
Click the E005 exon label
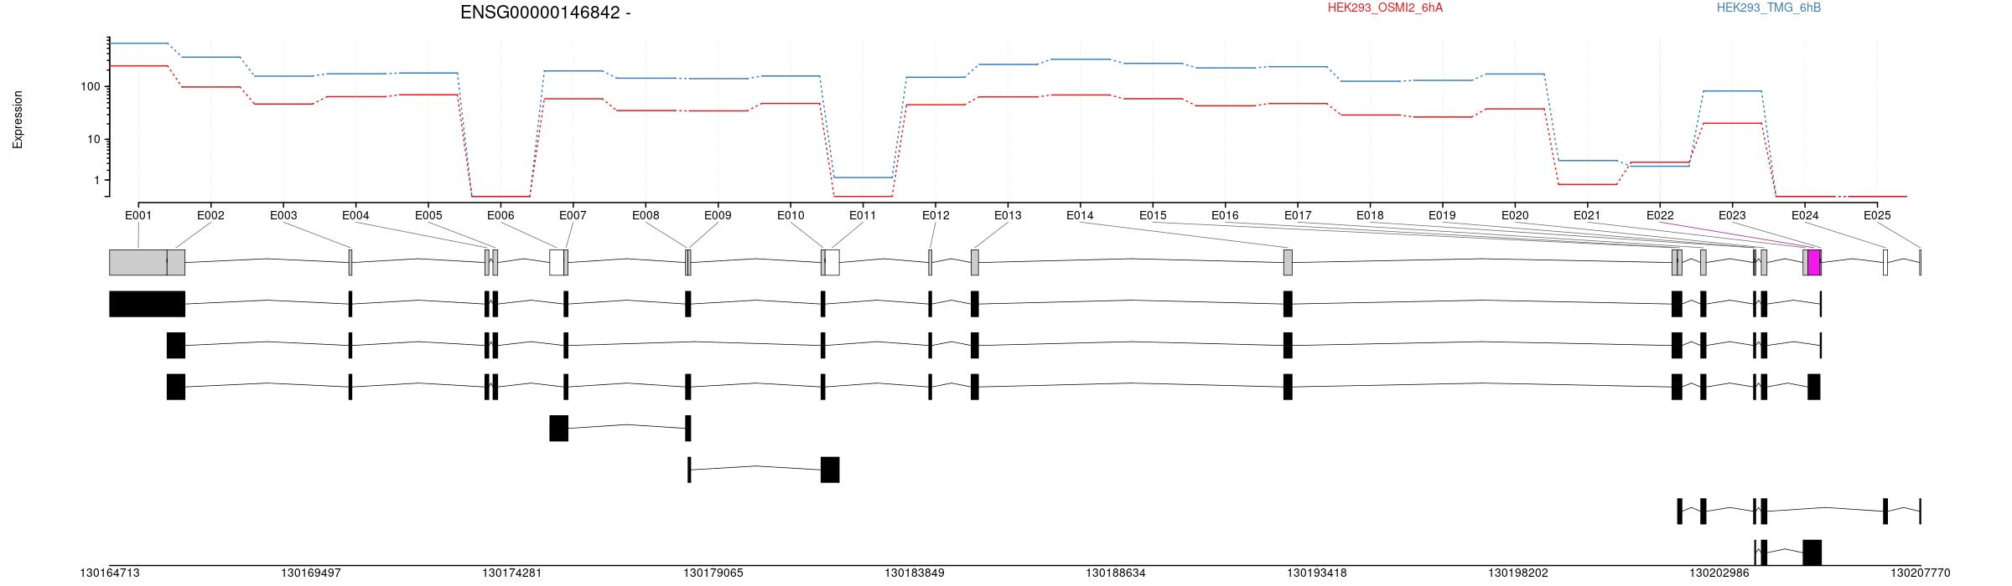click(x=428, y=215)
